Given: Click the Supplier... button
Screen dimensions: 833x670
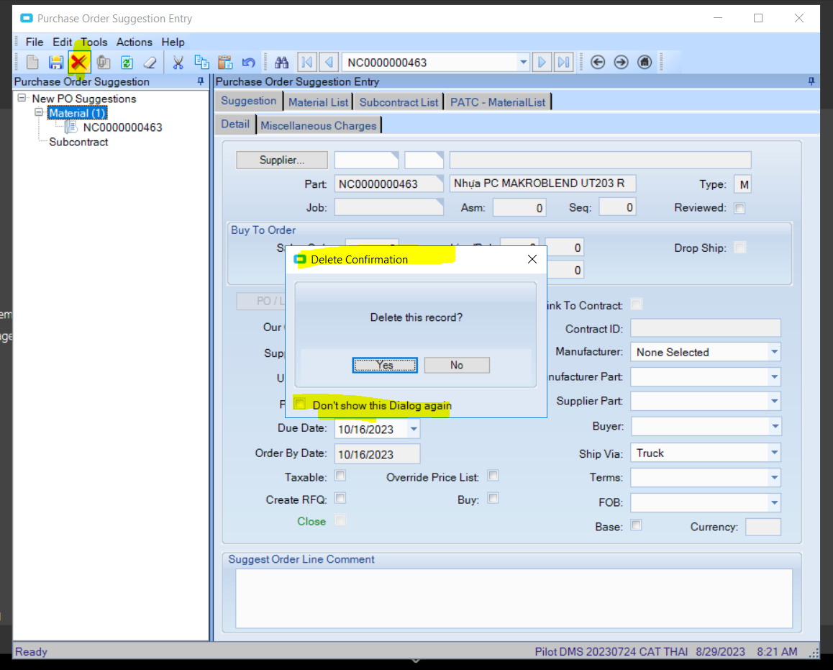Looking at the screenshot, I should (x=281, y=159).
